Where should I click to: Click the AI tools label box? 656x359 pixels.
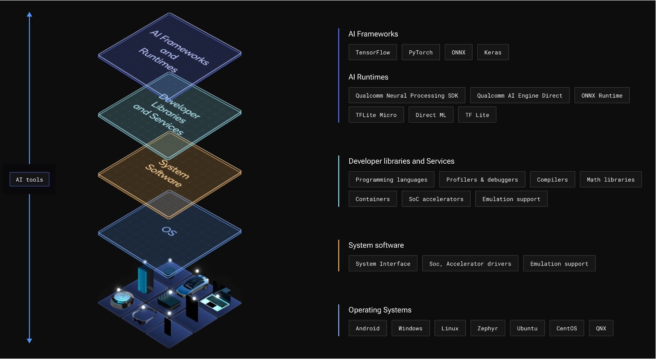(30, 179)
